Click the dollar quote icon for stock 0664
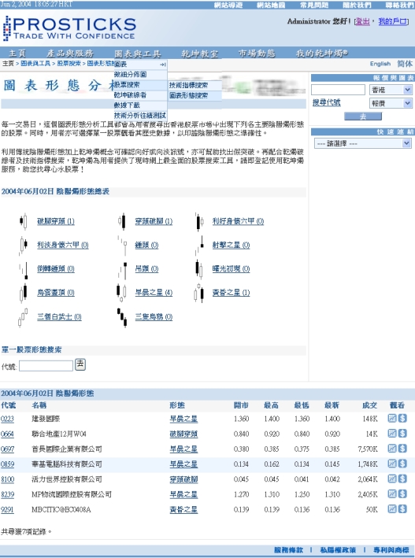415x558 pixels. (402, 433)
